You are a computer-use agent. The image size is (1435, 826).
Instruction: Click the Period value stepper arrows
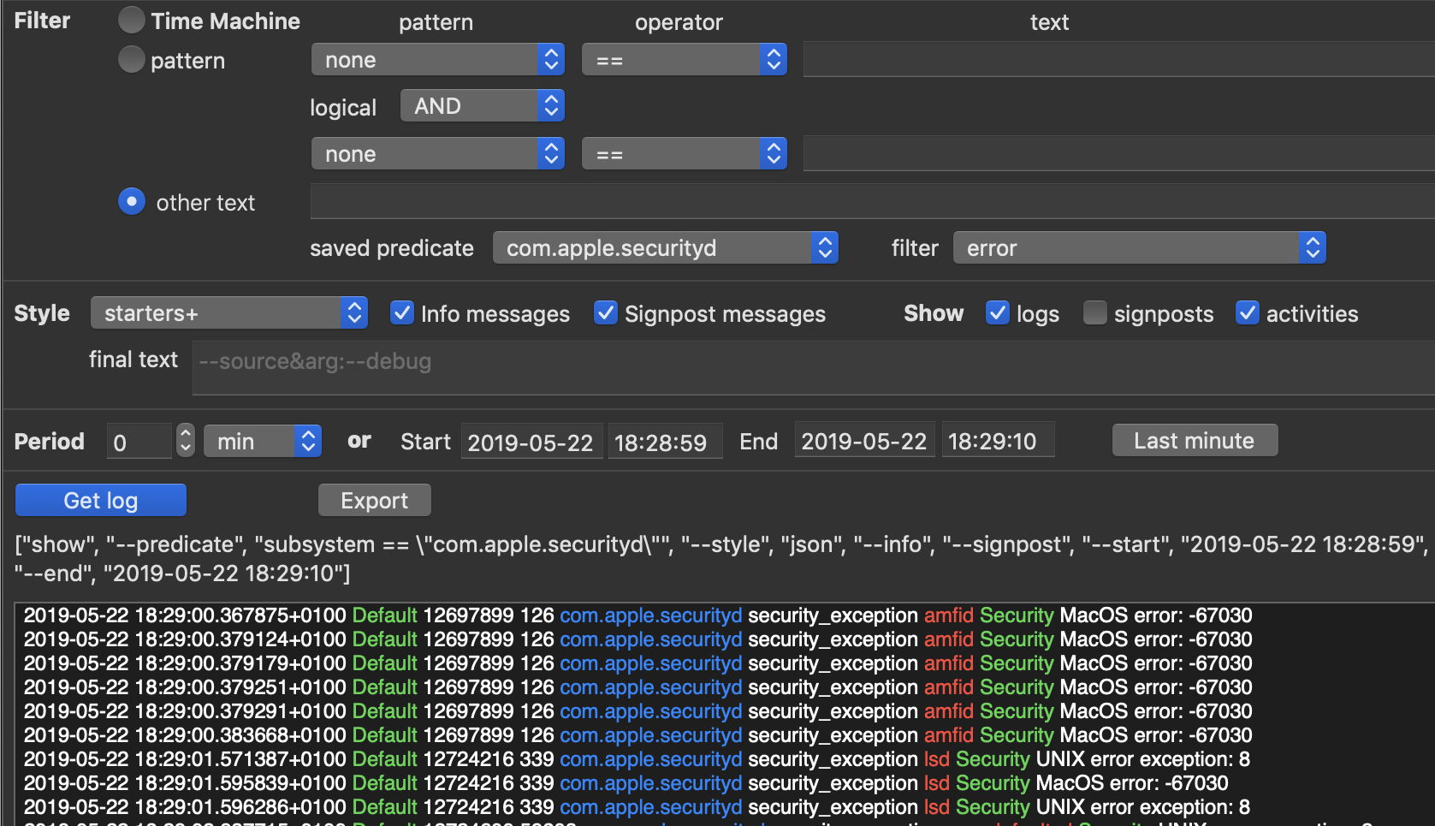coord(185,441)
